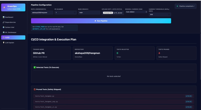The image size is (201, 110).
Task: Focus the Repo field containing akshaya209/Hangman
Action: (42, 12)
